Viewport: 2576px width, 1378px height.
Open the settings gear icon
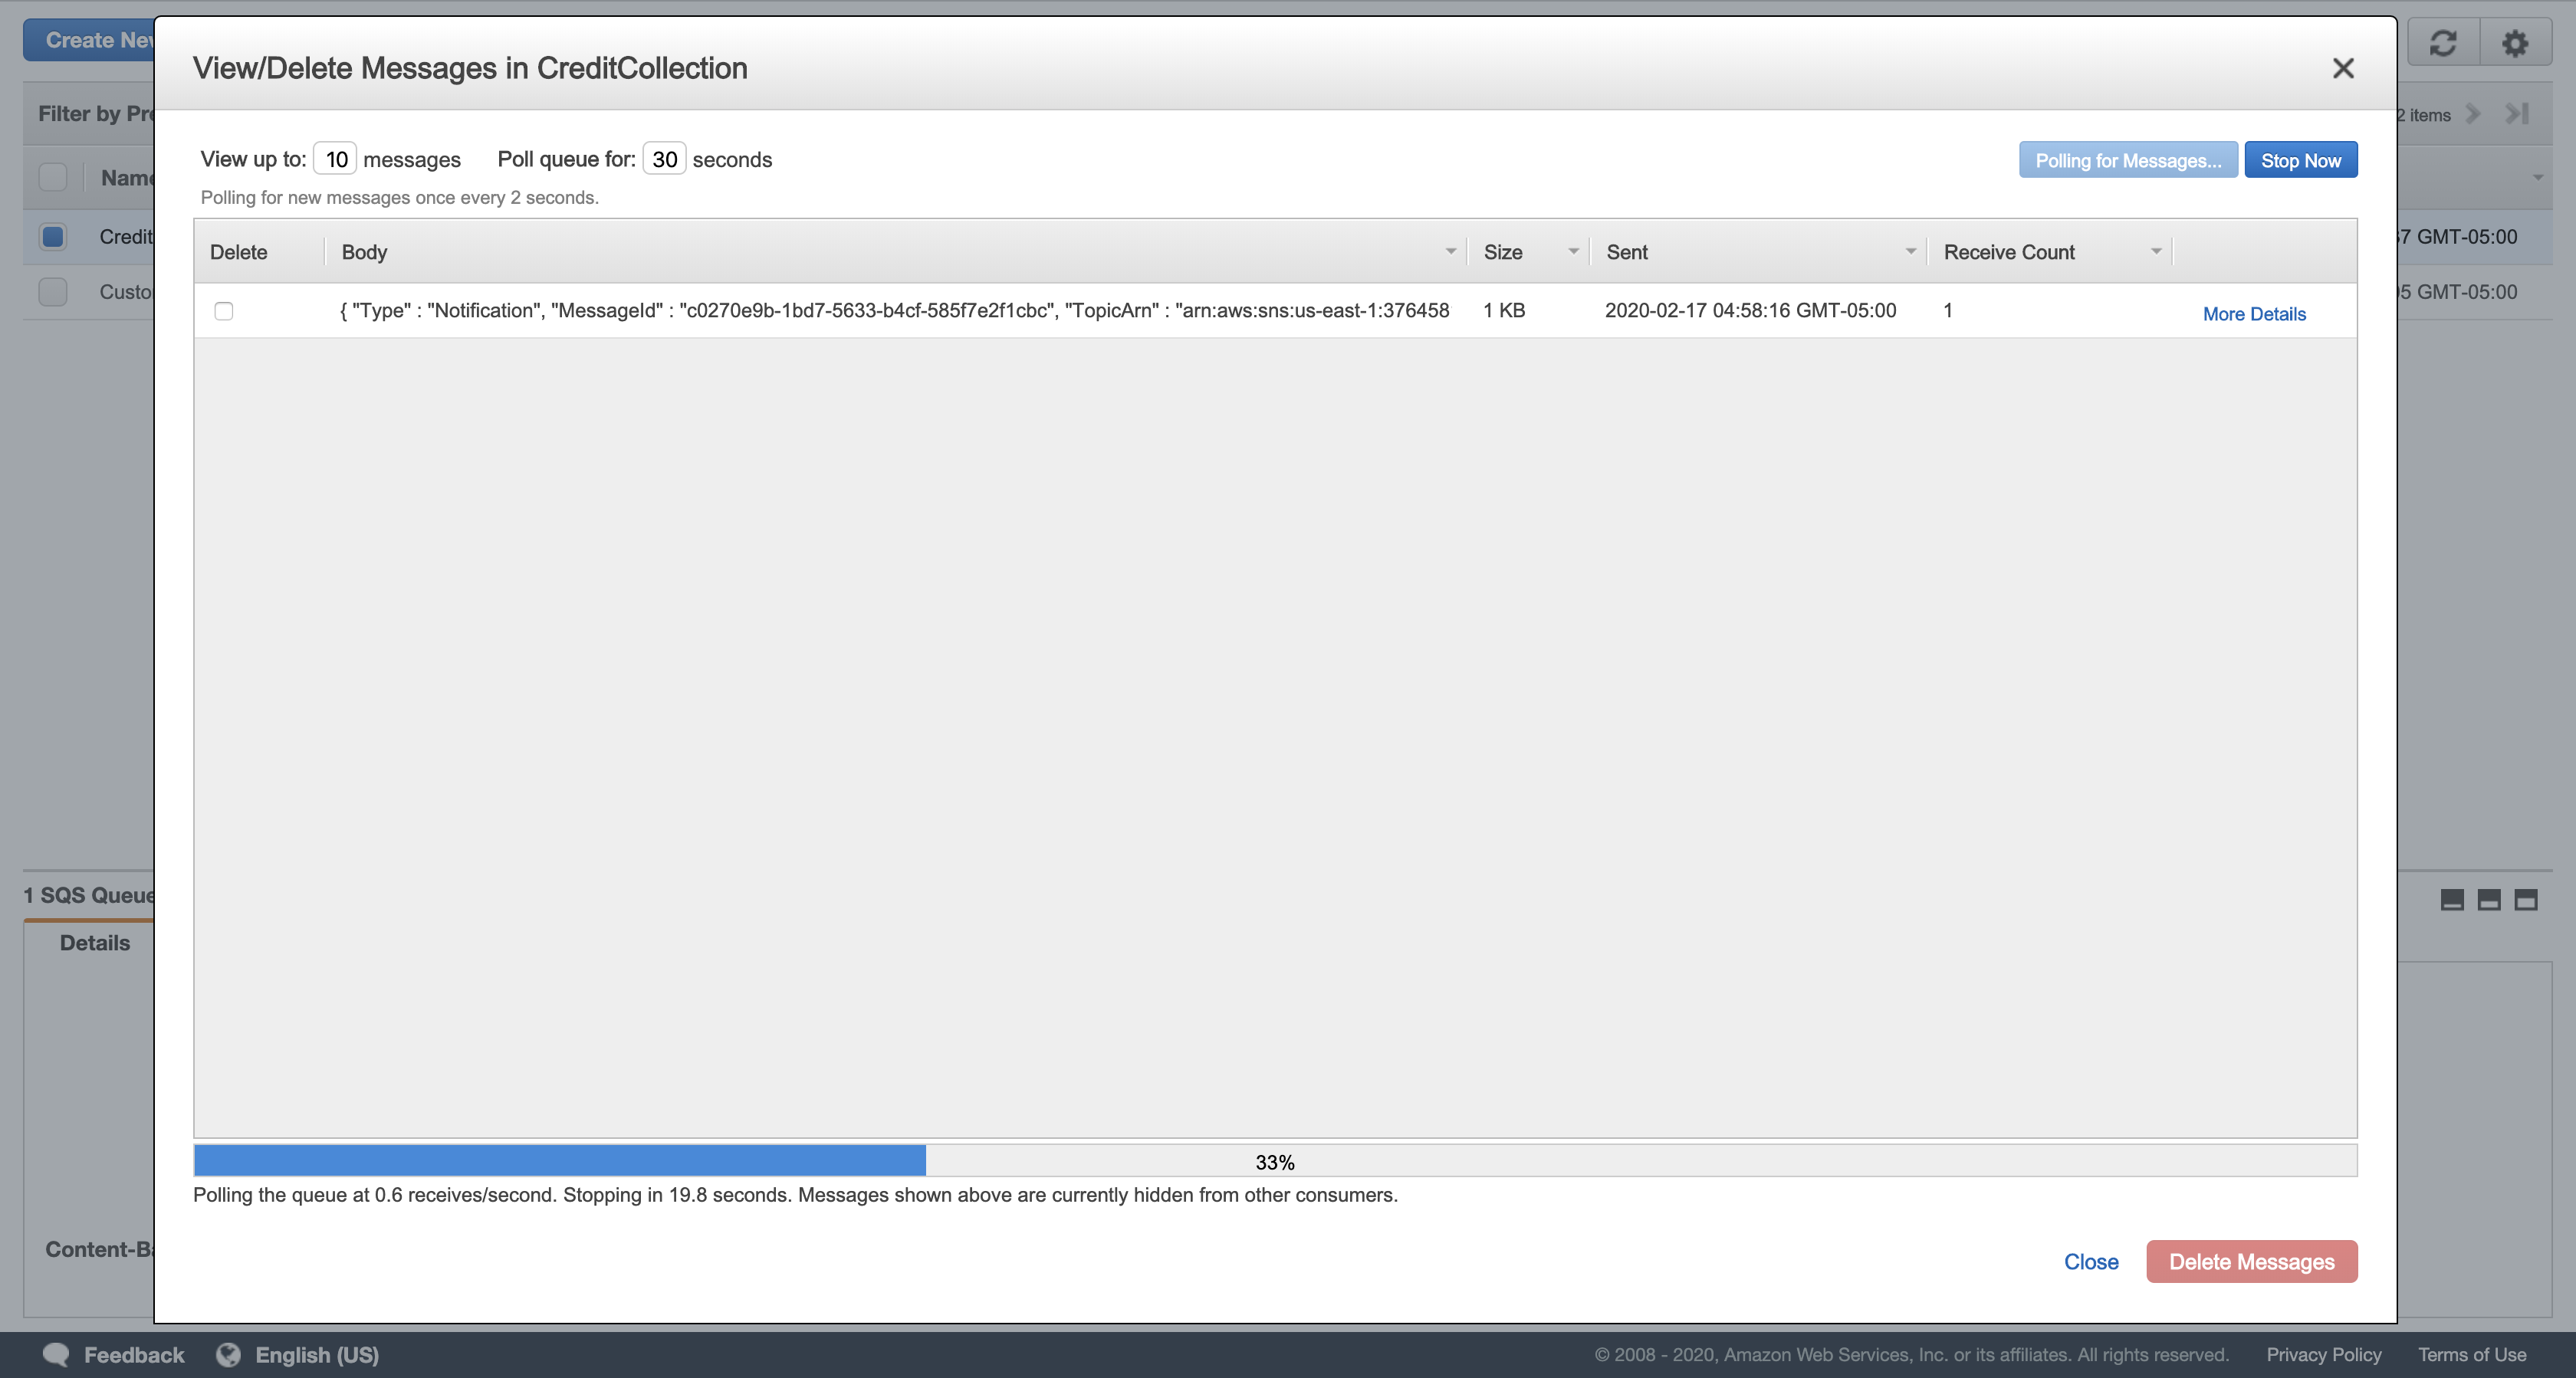[x=2514, y=42]
